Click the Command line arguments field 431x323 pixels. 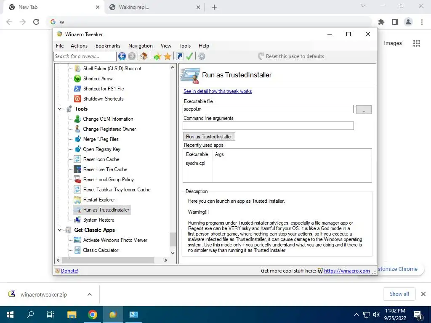pos(268,126)
